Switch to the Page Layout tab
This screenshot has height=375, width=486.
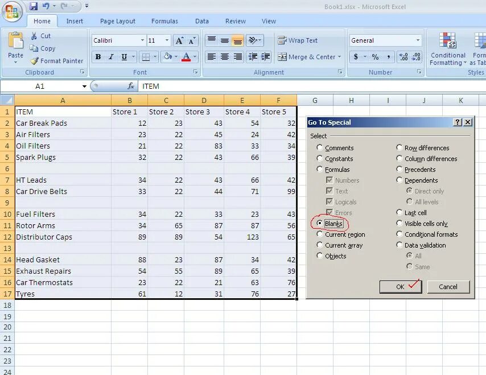point(117,21)
